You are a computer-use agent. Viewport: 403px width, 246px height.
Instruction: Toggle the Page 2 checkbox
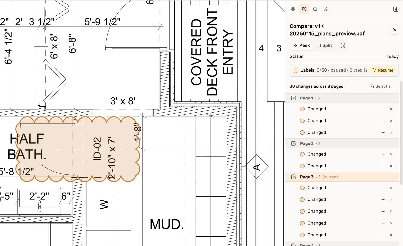pos(293,144)
